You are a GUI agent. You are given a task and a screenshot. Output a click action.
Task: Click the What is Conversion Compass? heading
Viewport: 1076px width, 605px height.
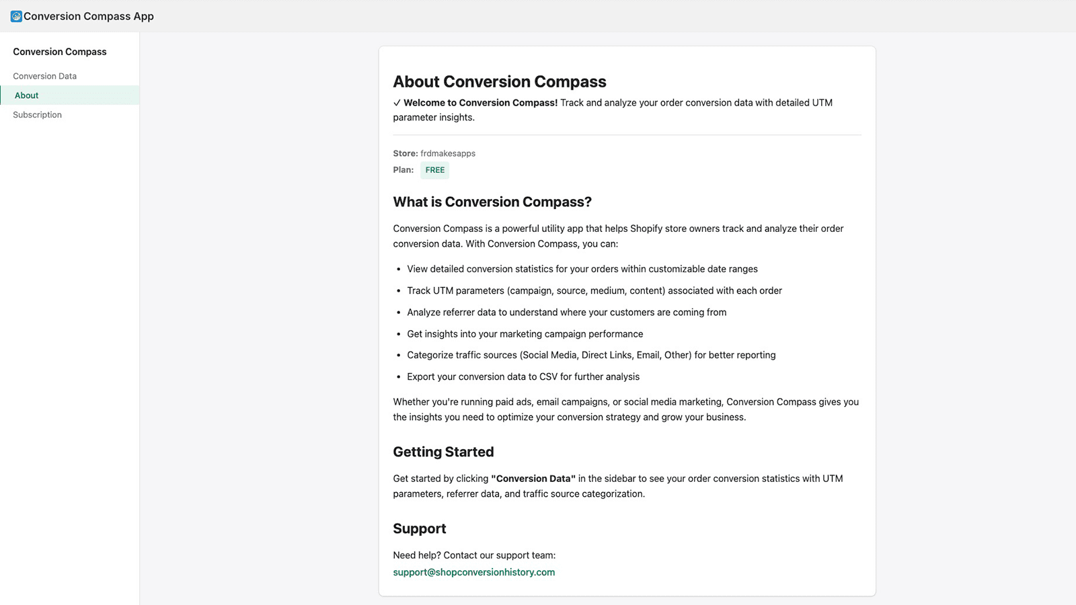pos(492,202)
